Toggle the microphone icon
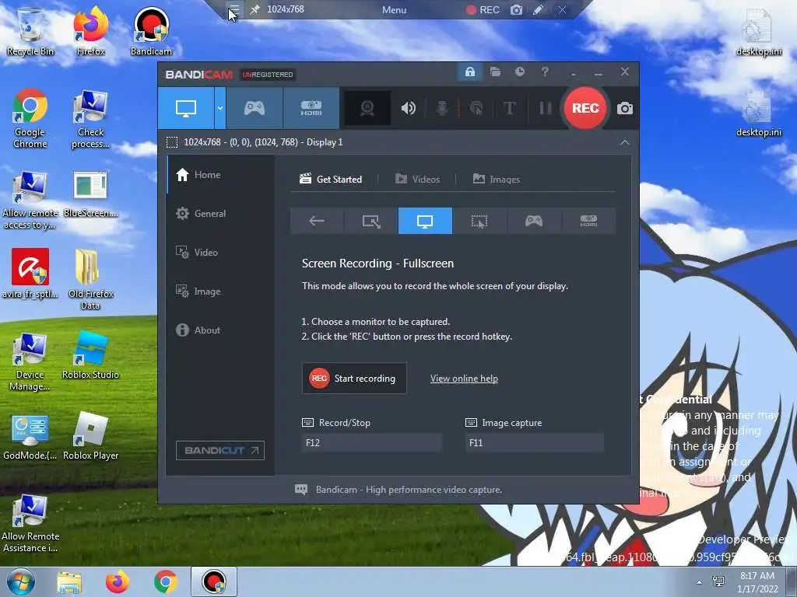Viewport: 797px width, 597px height. pos(442,108)
